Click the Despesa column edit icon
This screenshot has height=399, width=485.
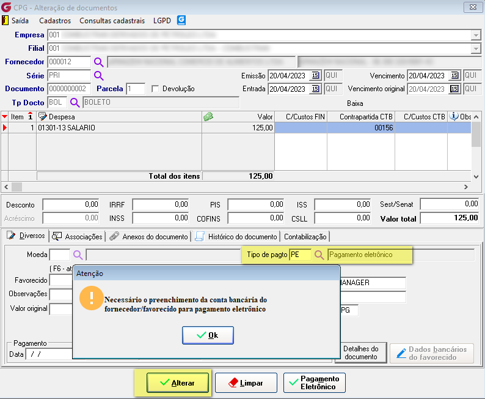click(42, 116)
